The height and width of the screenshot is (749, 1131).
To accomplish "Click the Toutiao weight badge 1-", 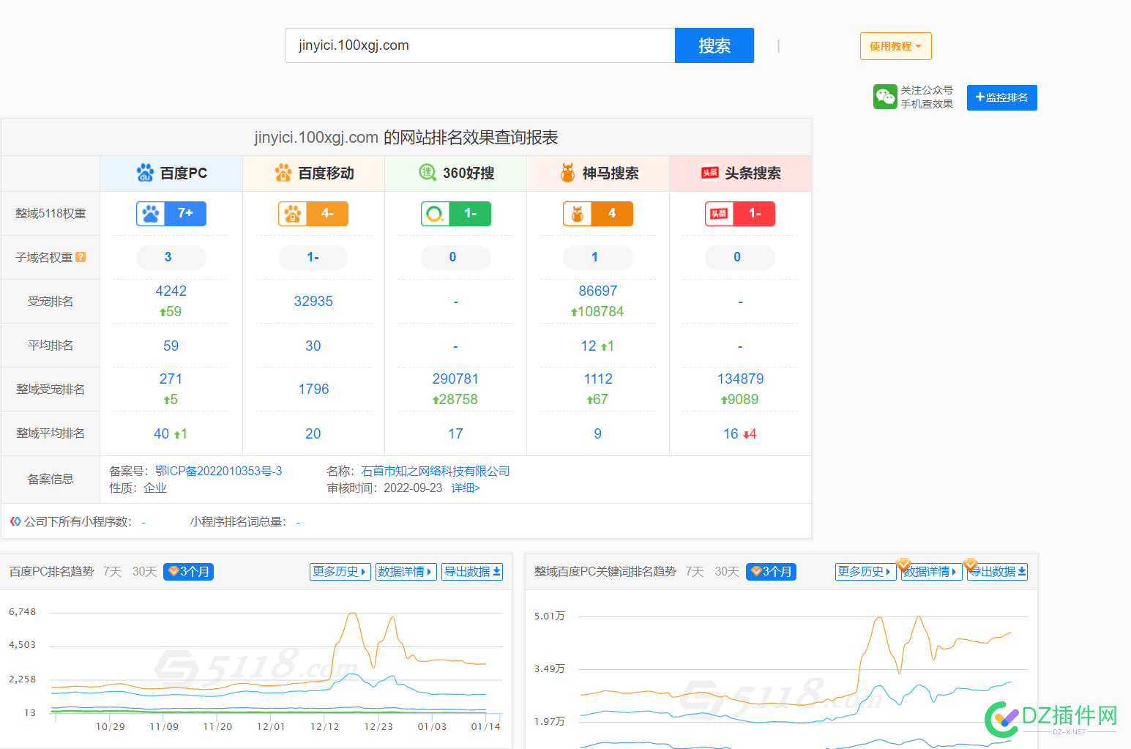I will click(x=740, y=213).
